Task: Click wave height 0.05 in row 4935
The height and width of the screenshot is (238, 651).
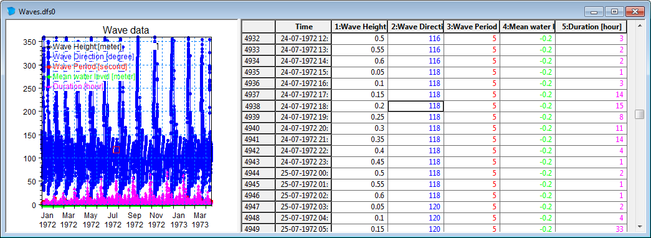Action: click(x=359, y=72)
